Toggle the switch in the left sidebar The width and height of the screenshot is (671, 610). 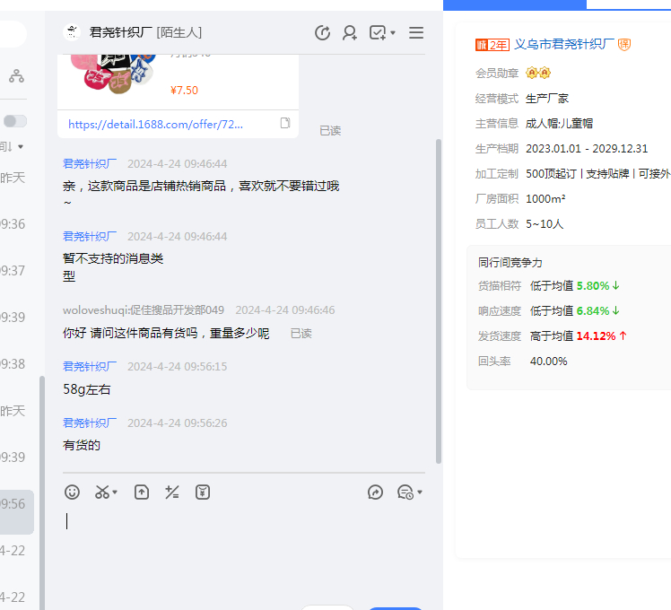pyautogui.click(x=15, y=121)
